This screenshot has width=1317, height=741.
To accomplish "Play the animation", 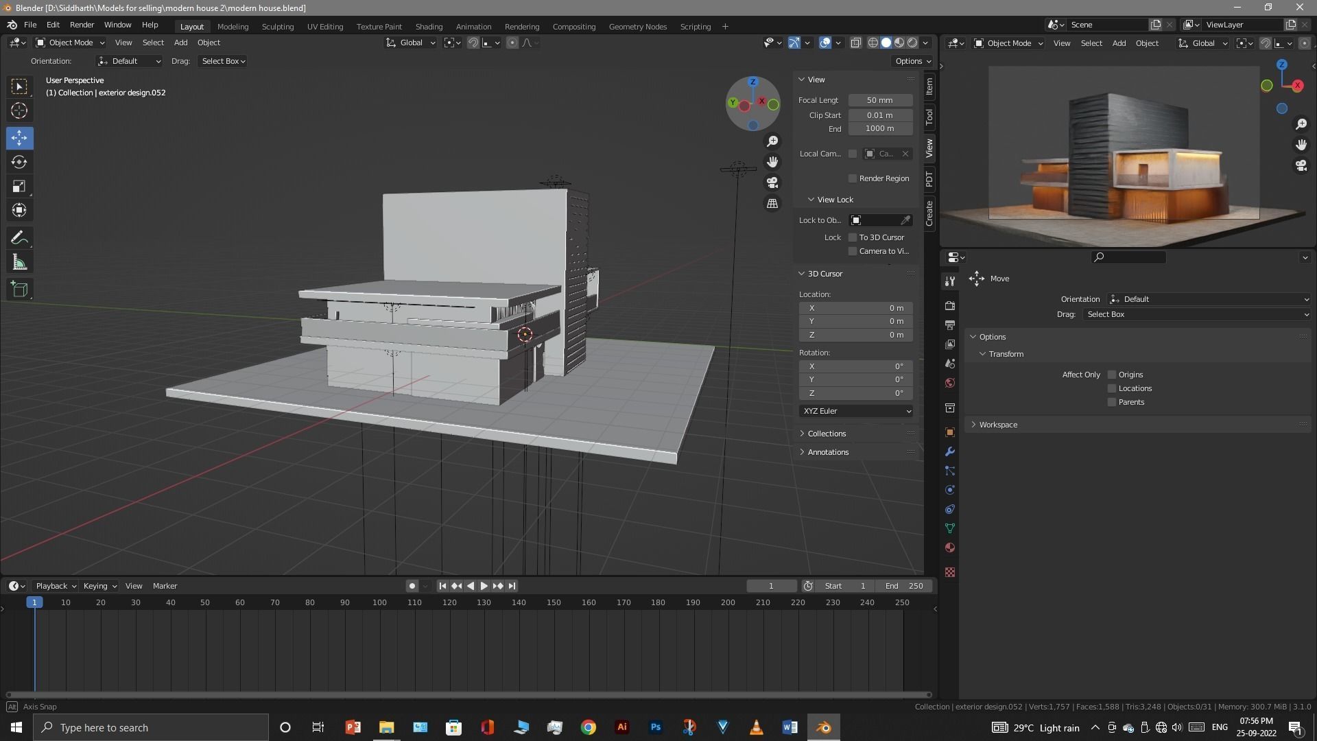I will tap(484, 586).
